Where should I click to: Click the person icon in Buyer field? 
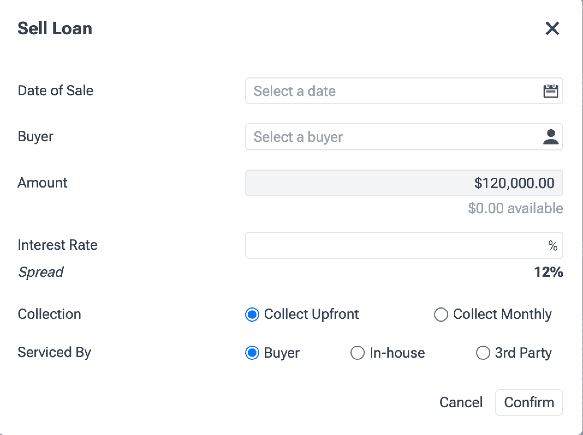551,137
